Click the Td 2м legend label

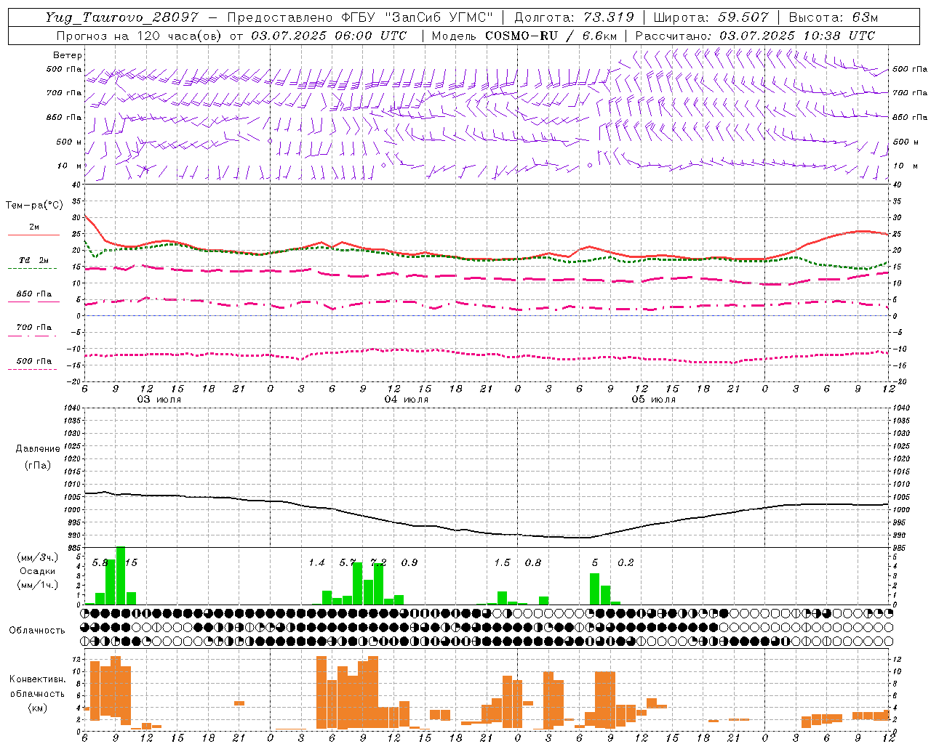point(34,260)
